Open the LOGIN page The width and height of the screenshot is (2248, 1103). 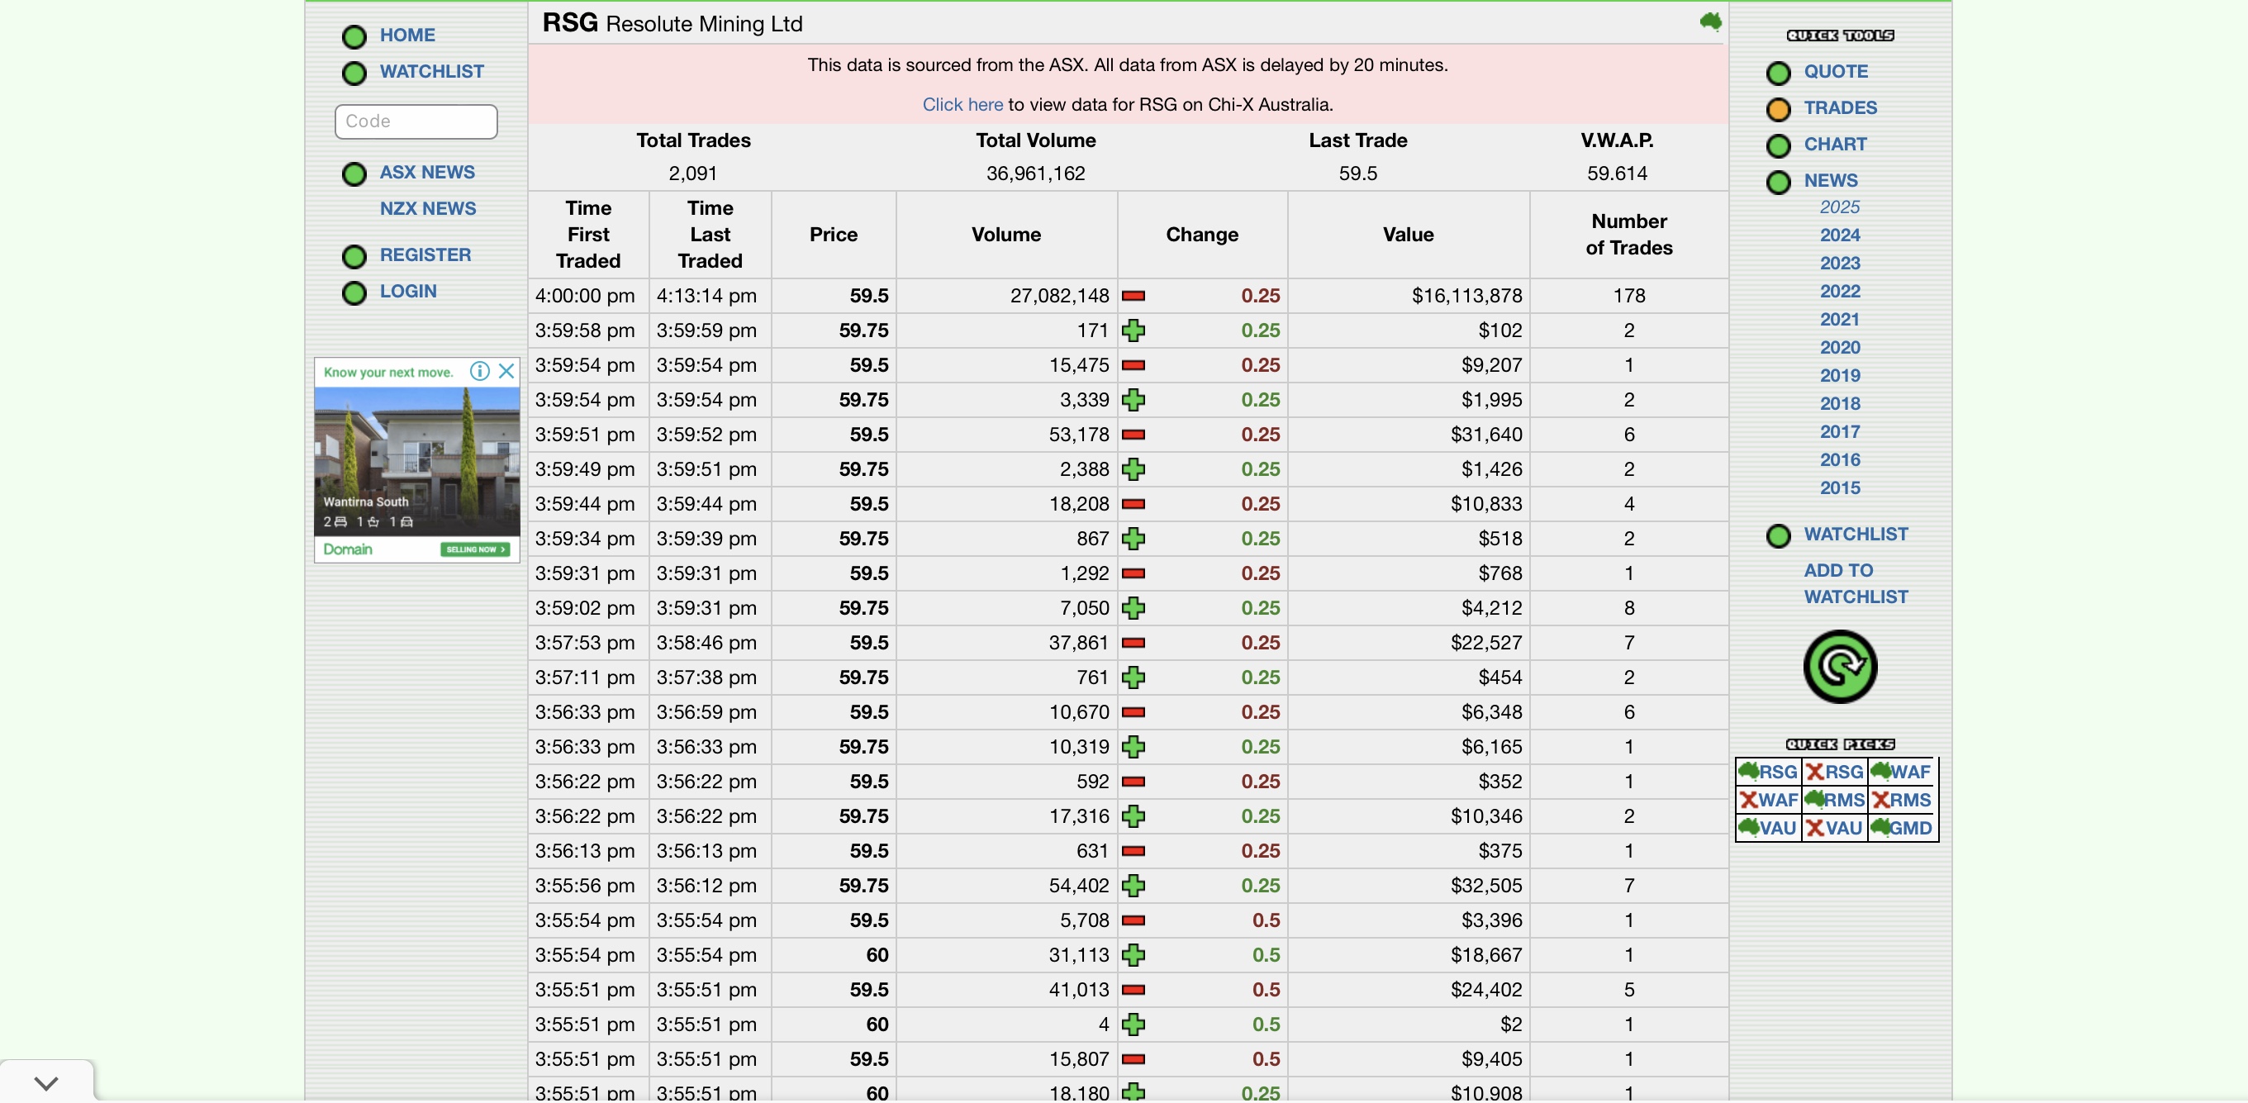(x=407, y=292)
